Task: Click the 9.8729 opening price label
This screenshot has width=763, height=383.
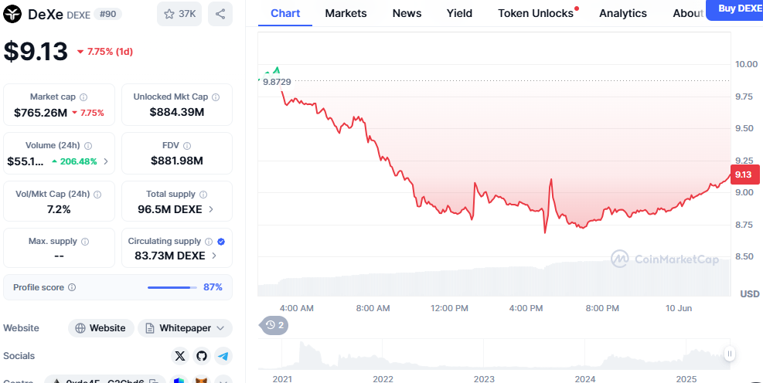Action: point(277,82)
